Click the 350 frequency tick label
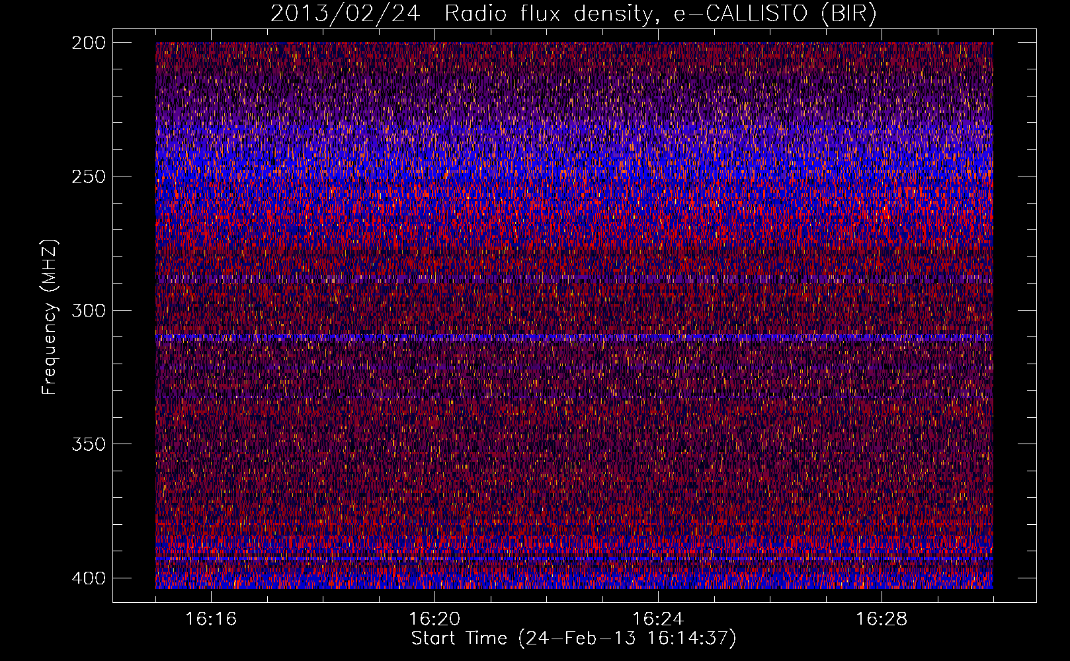Image resolution: width=1070 pixels, height=661 pixels. tap(88, 444)
